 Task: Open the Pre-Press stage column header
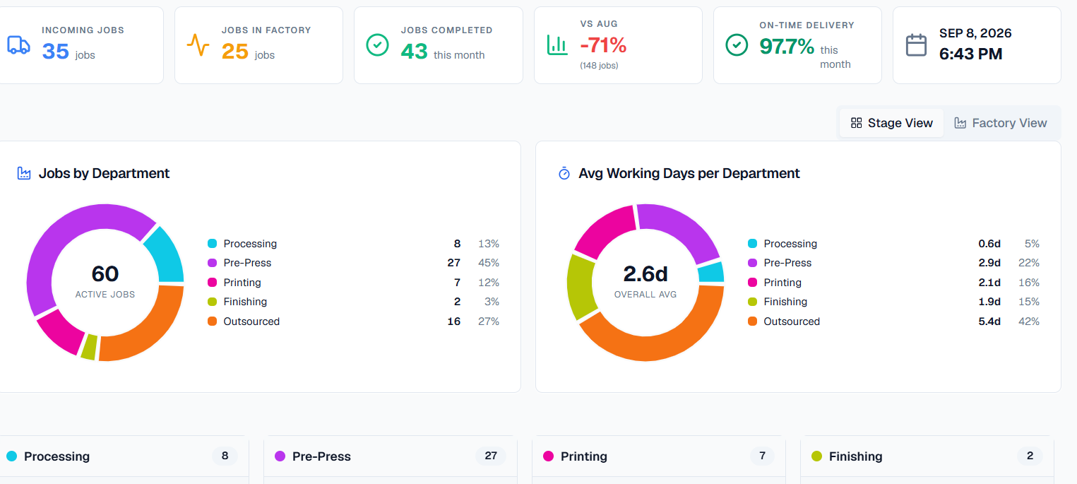391,456
